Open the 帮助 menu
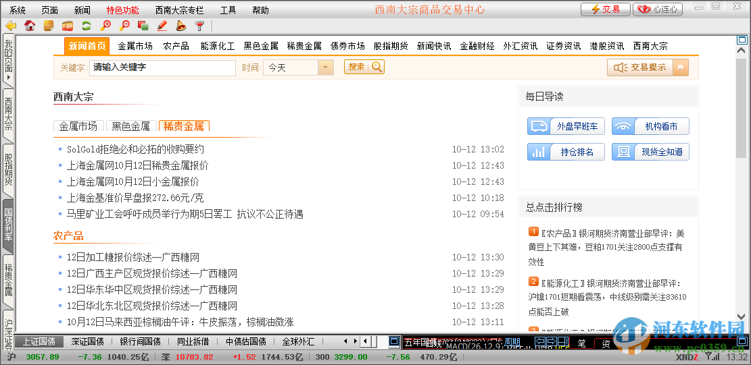 pos(260,10)
